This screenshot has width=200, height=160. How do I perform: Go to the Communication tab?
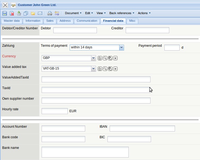tap(87, 21)
